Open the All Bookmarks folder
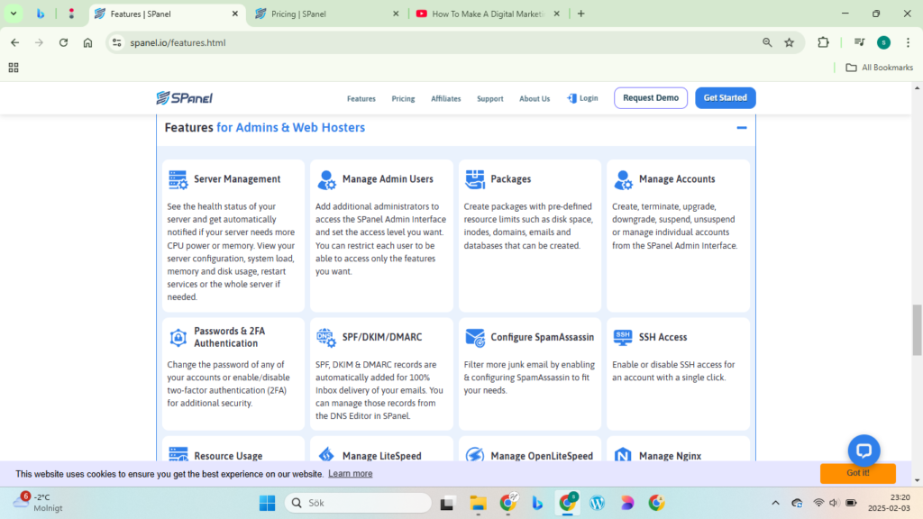Image resolution: width=923 pixels, height=519 pixels. (880, 68)
